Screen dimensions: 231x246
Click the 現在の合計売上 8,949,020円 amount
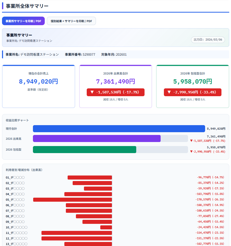coord(38,82)
